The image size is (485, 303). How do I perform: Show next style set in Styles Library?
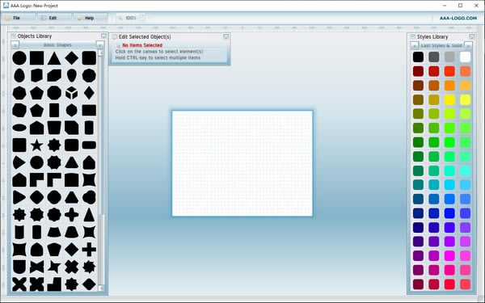pos(468,46)
